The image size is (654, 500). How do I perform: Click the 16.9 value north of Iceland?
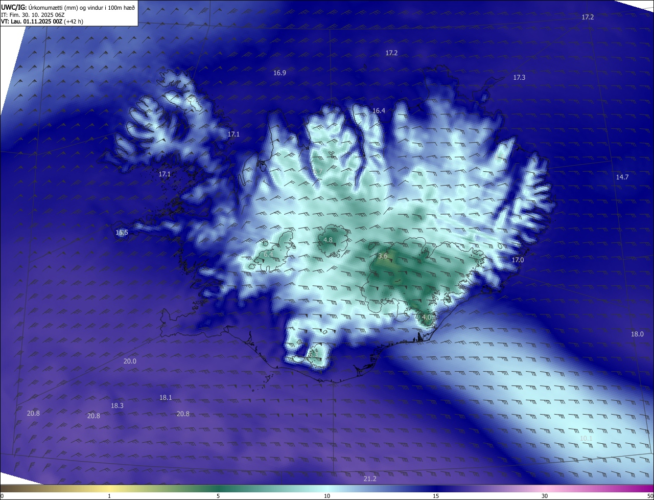279,73
